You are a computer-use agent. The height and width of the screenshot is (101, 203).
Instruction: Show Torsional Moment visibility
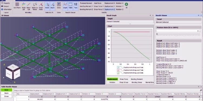click(x=86, y=3)
